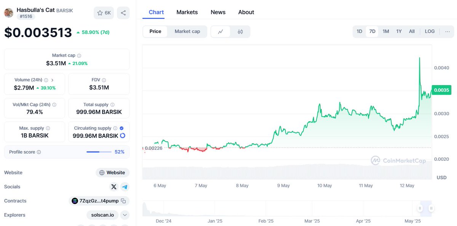Viewport: 457px width, 226px height.
Task: Click the 9 May date label
Action: pos(283,186)
